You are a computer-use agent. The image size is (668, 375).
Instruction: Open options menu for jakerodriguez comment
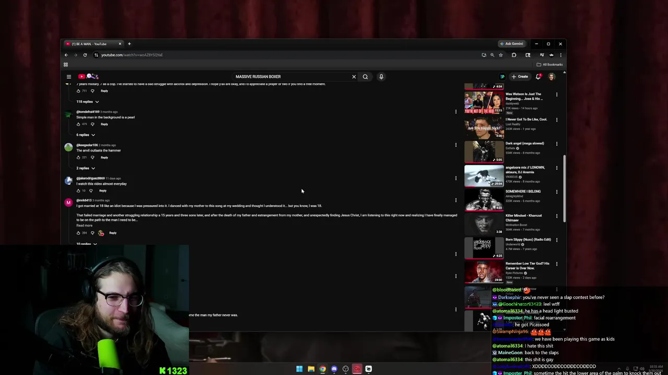[456, 178]
